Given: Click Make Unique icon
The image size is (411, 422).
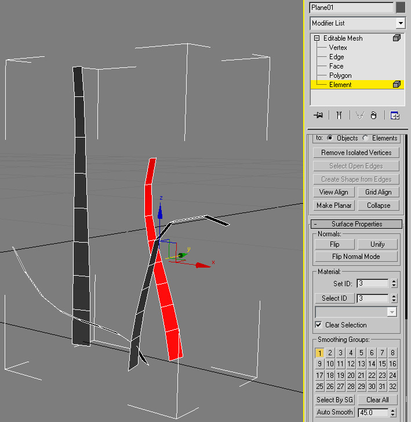Looking at the screenshot, I should coord(359,116).
